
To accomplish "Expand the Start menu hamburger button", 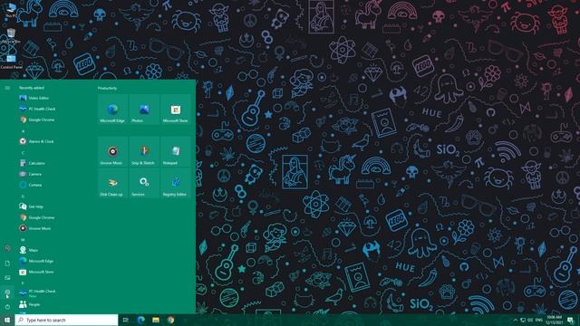I will [x=7, y=88].
